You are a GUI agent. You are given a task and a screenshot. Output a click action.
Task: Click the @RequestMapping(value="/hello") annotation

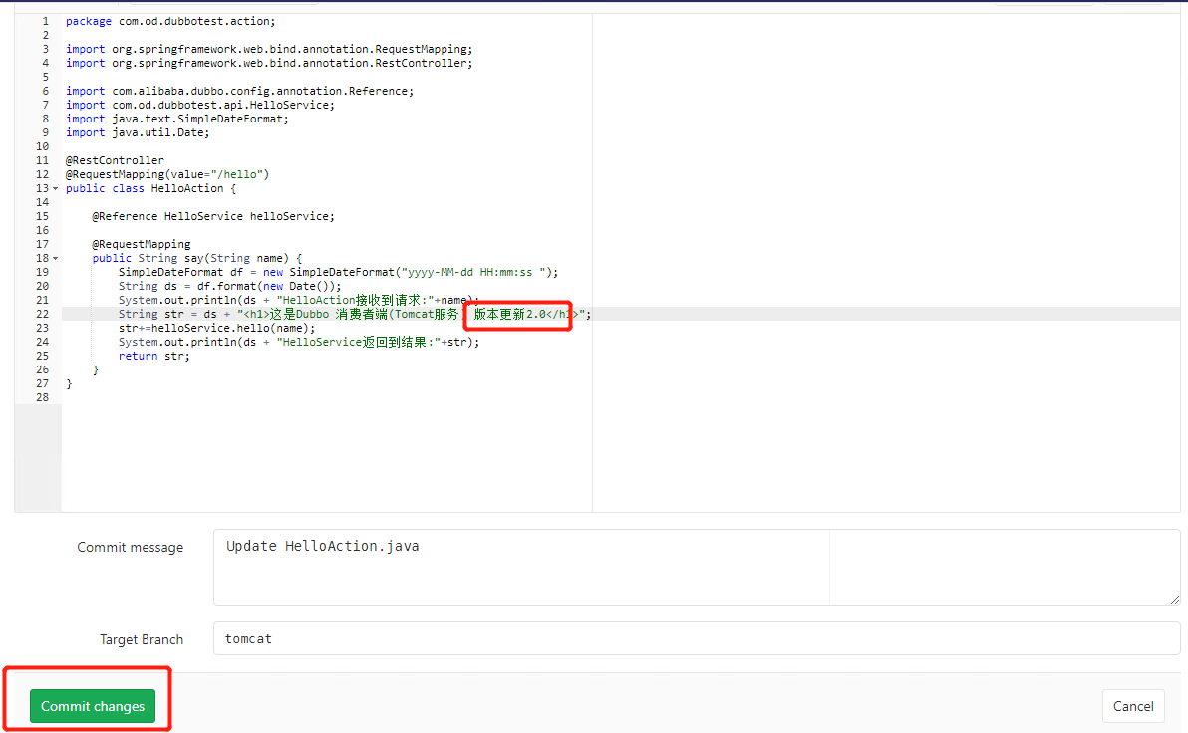click(x=167, y=174)
